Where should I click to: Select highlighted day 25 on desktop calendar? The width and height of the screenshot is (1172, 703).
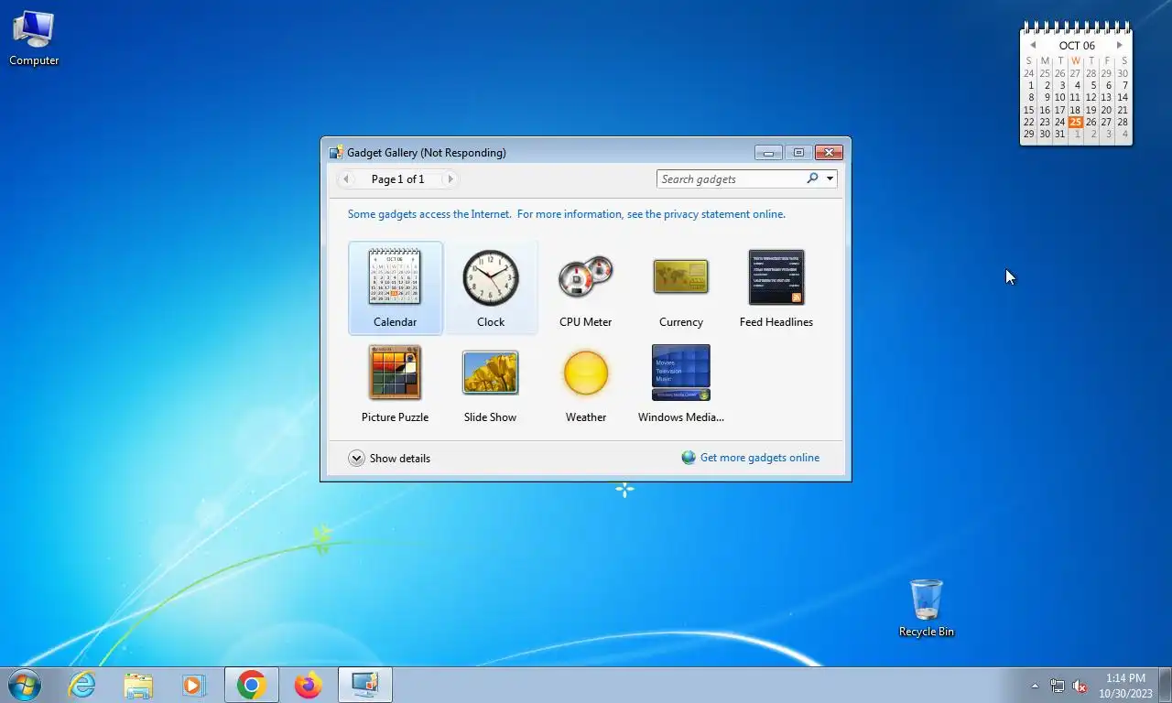pos(1076,122)
